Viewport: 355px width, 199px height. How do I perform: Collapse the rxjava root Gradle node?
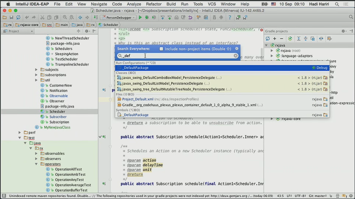coord(267,46)
